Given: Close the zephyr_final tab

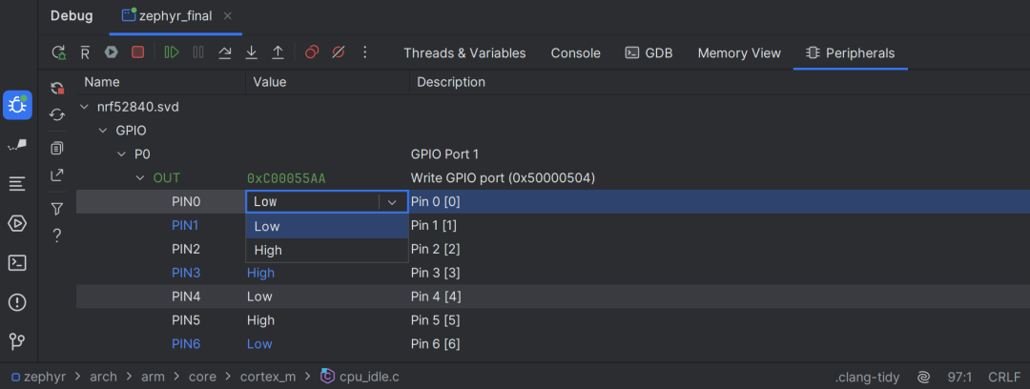Looking at the screenshot, I should pyautogui.click(x=227, y=16).
